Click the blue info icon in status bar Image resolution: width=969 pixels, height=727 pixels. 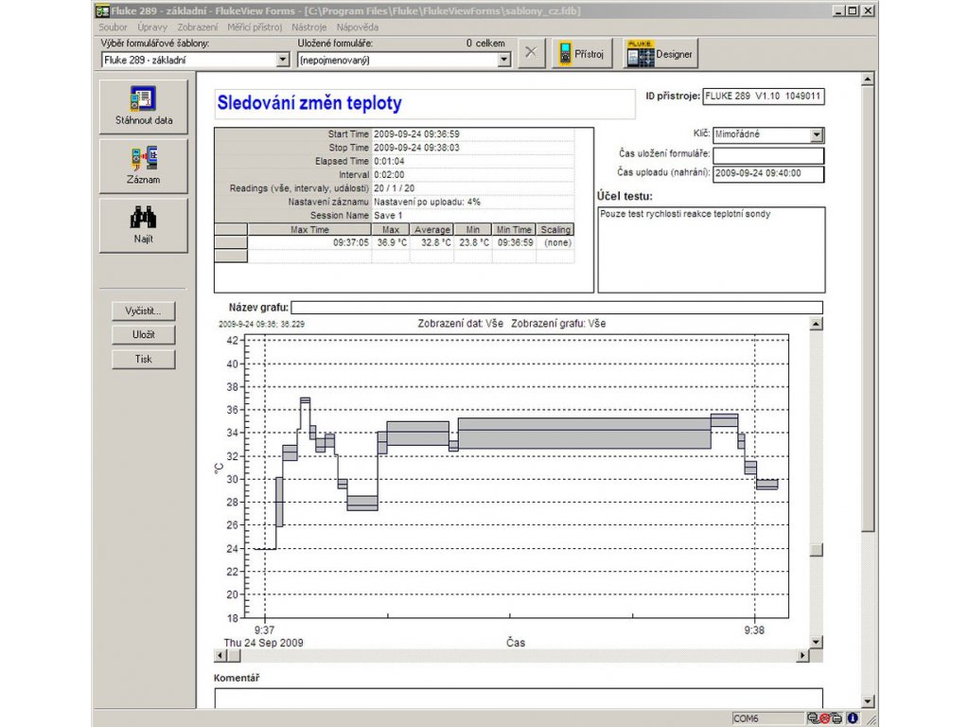(853, 718)
